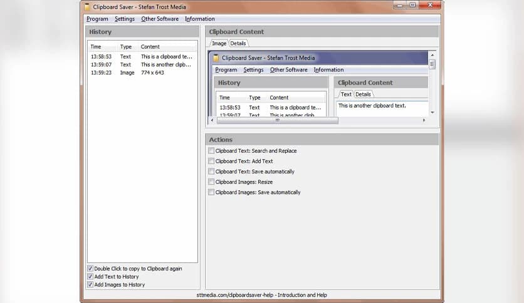Enable Clipboard Text: Save automatically
The height and width of the screenshot is (303, 524).
211,171
